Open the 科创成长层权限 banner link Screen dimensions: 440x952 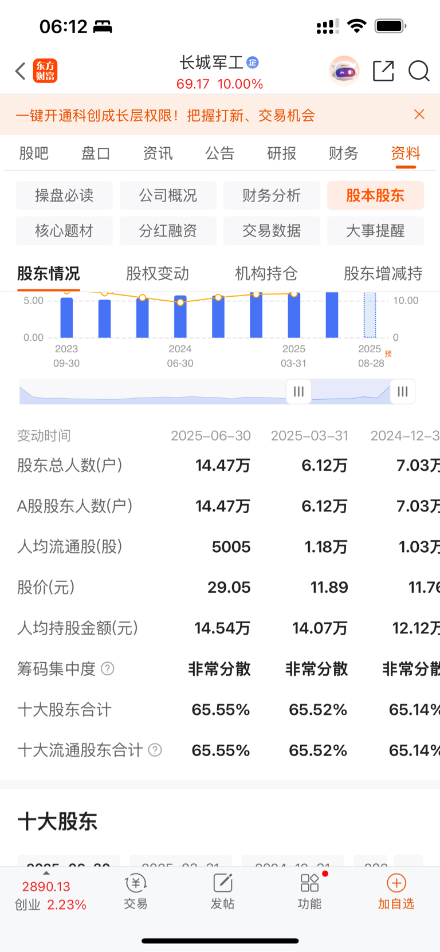click(x=165, y=116)
